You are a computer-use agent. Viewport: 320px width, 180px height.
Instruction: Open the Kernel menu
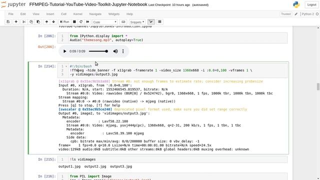click(x=78, y=14)
